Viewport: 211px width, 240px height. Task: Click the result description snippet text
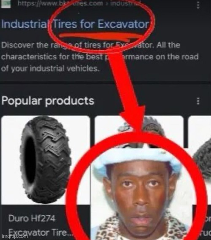(100, 57)
